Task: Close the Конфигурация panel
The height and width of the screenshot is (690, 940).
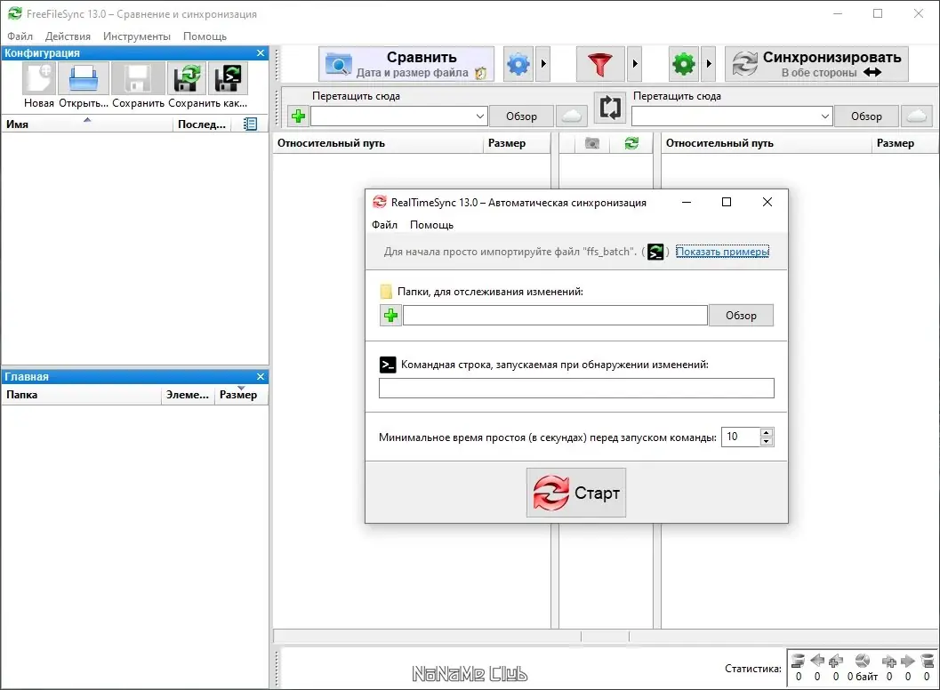Action: pyautogui.click(x=261, y=53)
